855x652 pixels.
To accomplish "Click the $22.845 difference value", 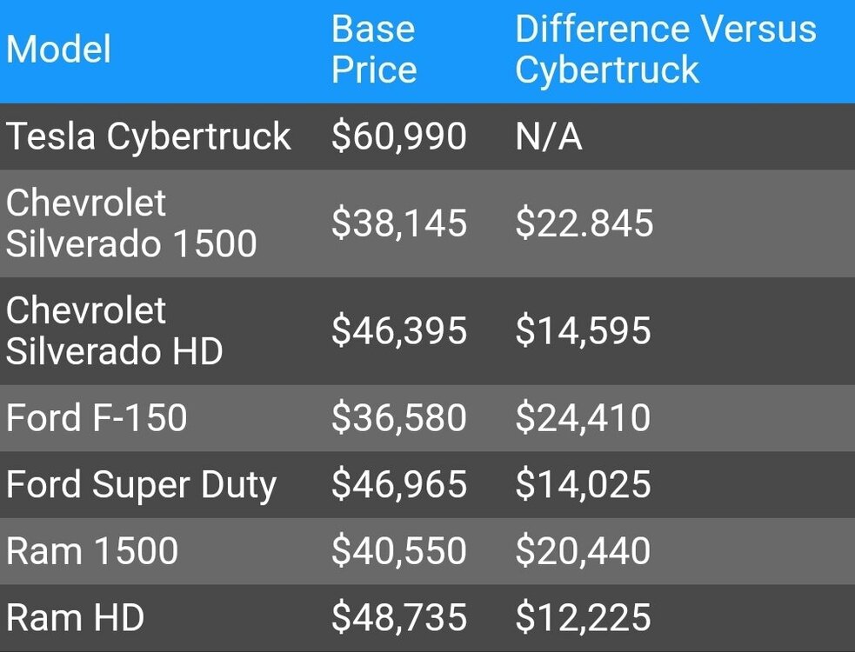I will click(584, 223).
